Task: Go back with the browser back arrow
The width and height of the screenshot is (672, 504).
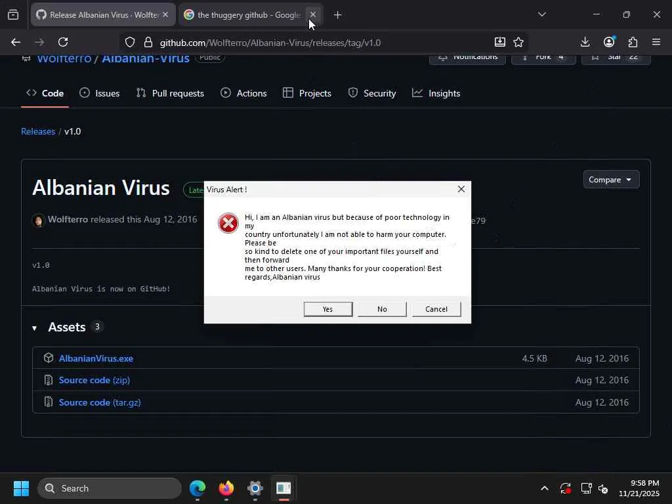Action: pos(16,42)
